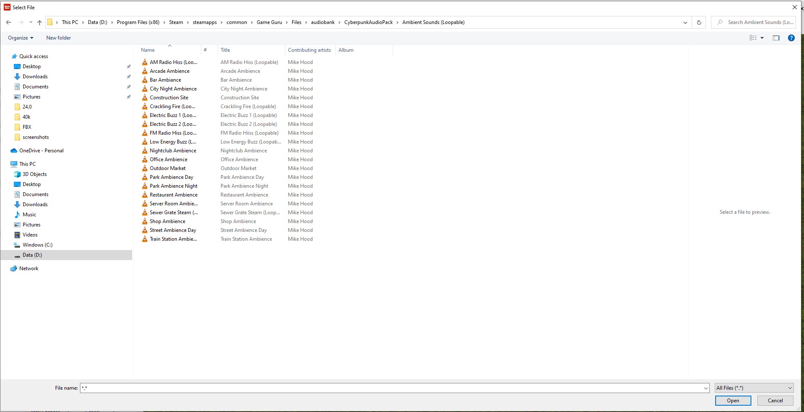Open the pinned Downloads under Quick access
Viewport: 804px width, 412px height.
(x=35, y=77)
